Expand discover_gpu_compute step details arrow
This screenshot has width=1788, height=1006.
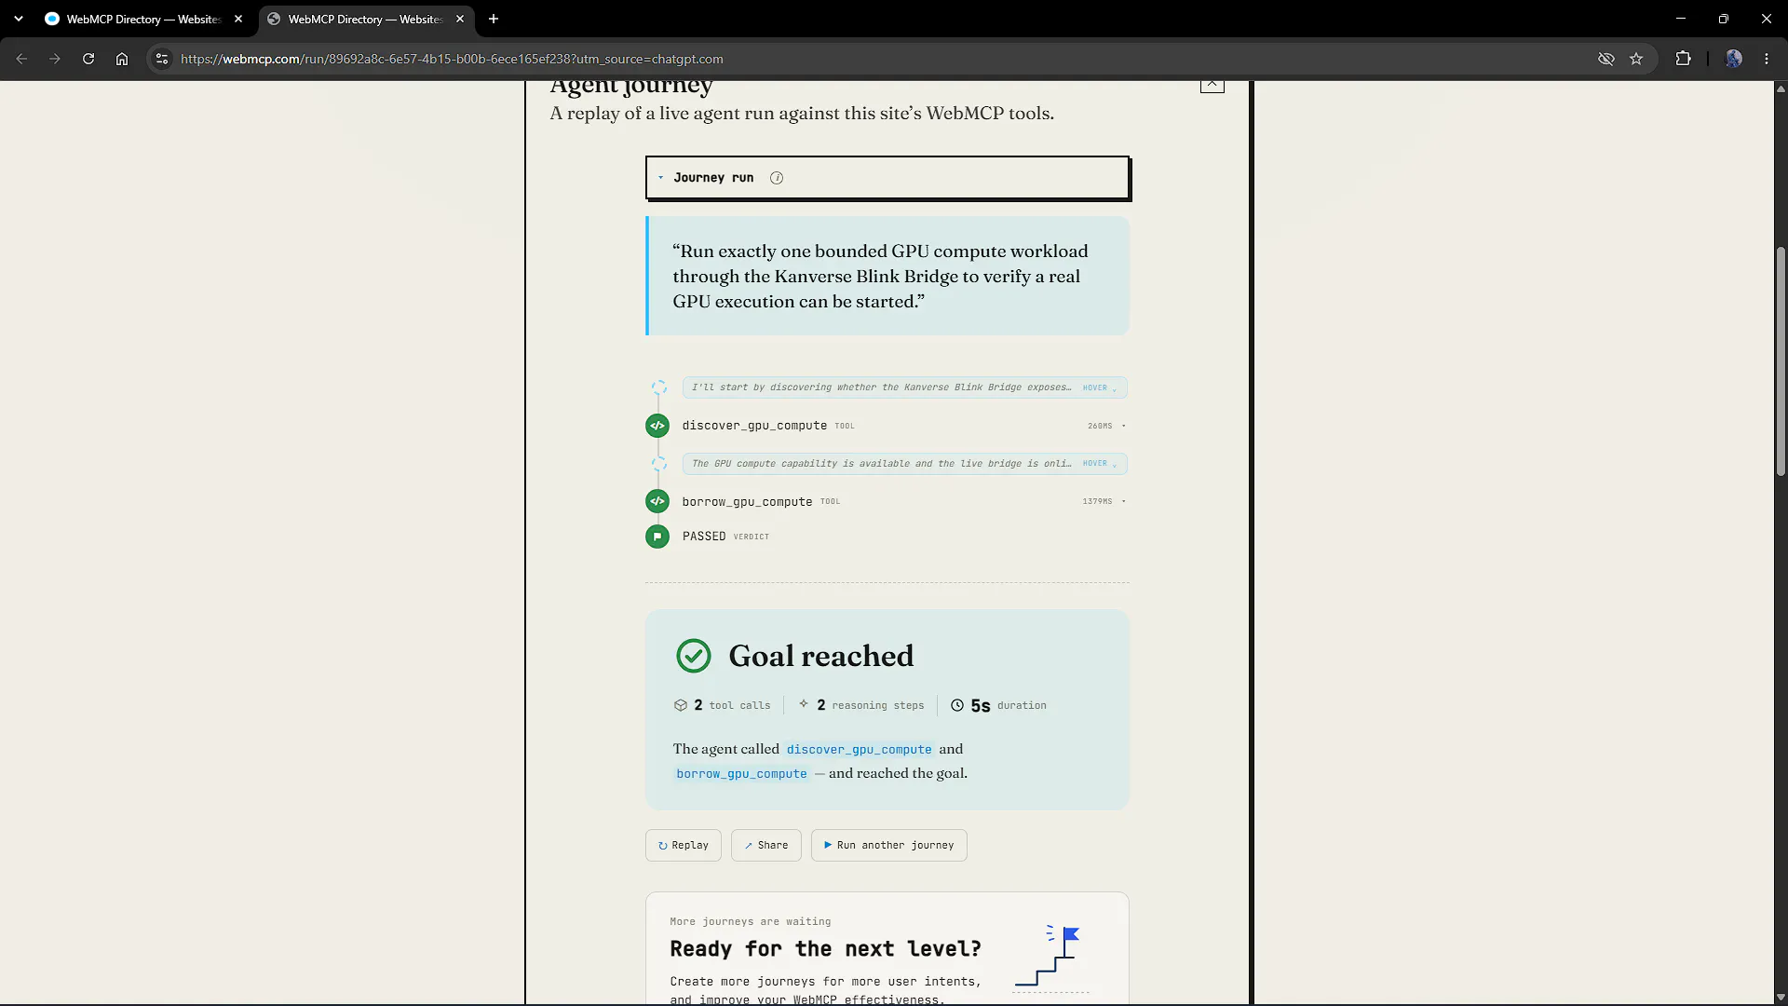click(x=1124, y=426)
